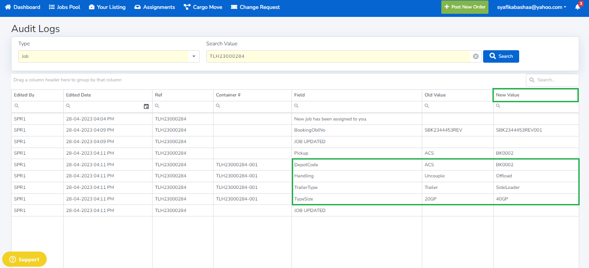The height and width of the screenshot is (268, 589).
Task: Open the Jobs Pool menu
Action: 65,7
